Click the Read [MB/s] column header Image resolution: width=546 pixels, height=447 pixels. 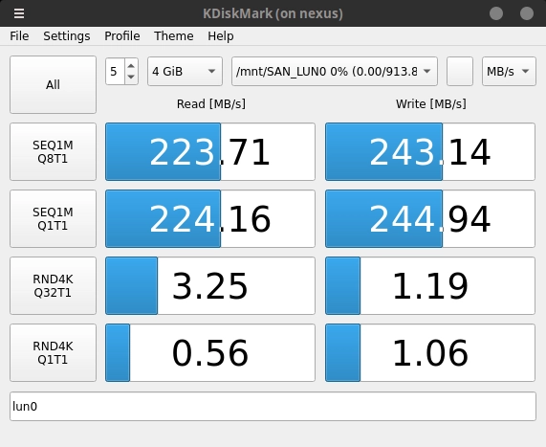(x=211, y=104)
